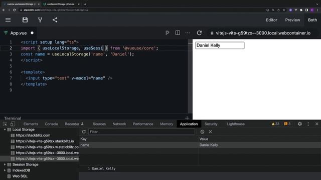Select the 'name' key cell
The image size is (321, 180).
coord(138,145)
